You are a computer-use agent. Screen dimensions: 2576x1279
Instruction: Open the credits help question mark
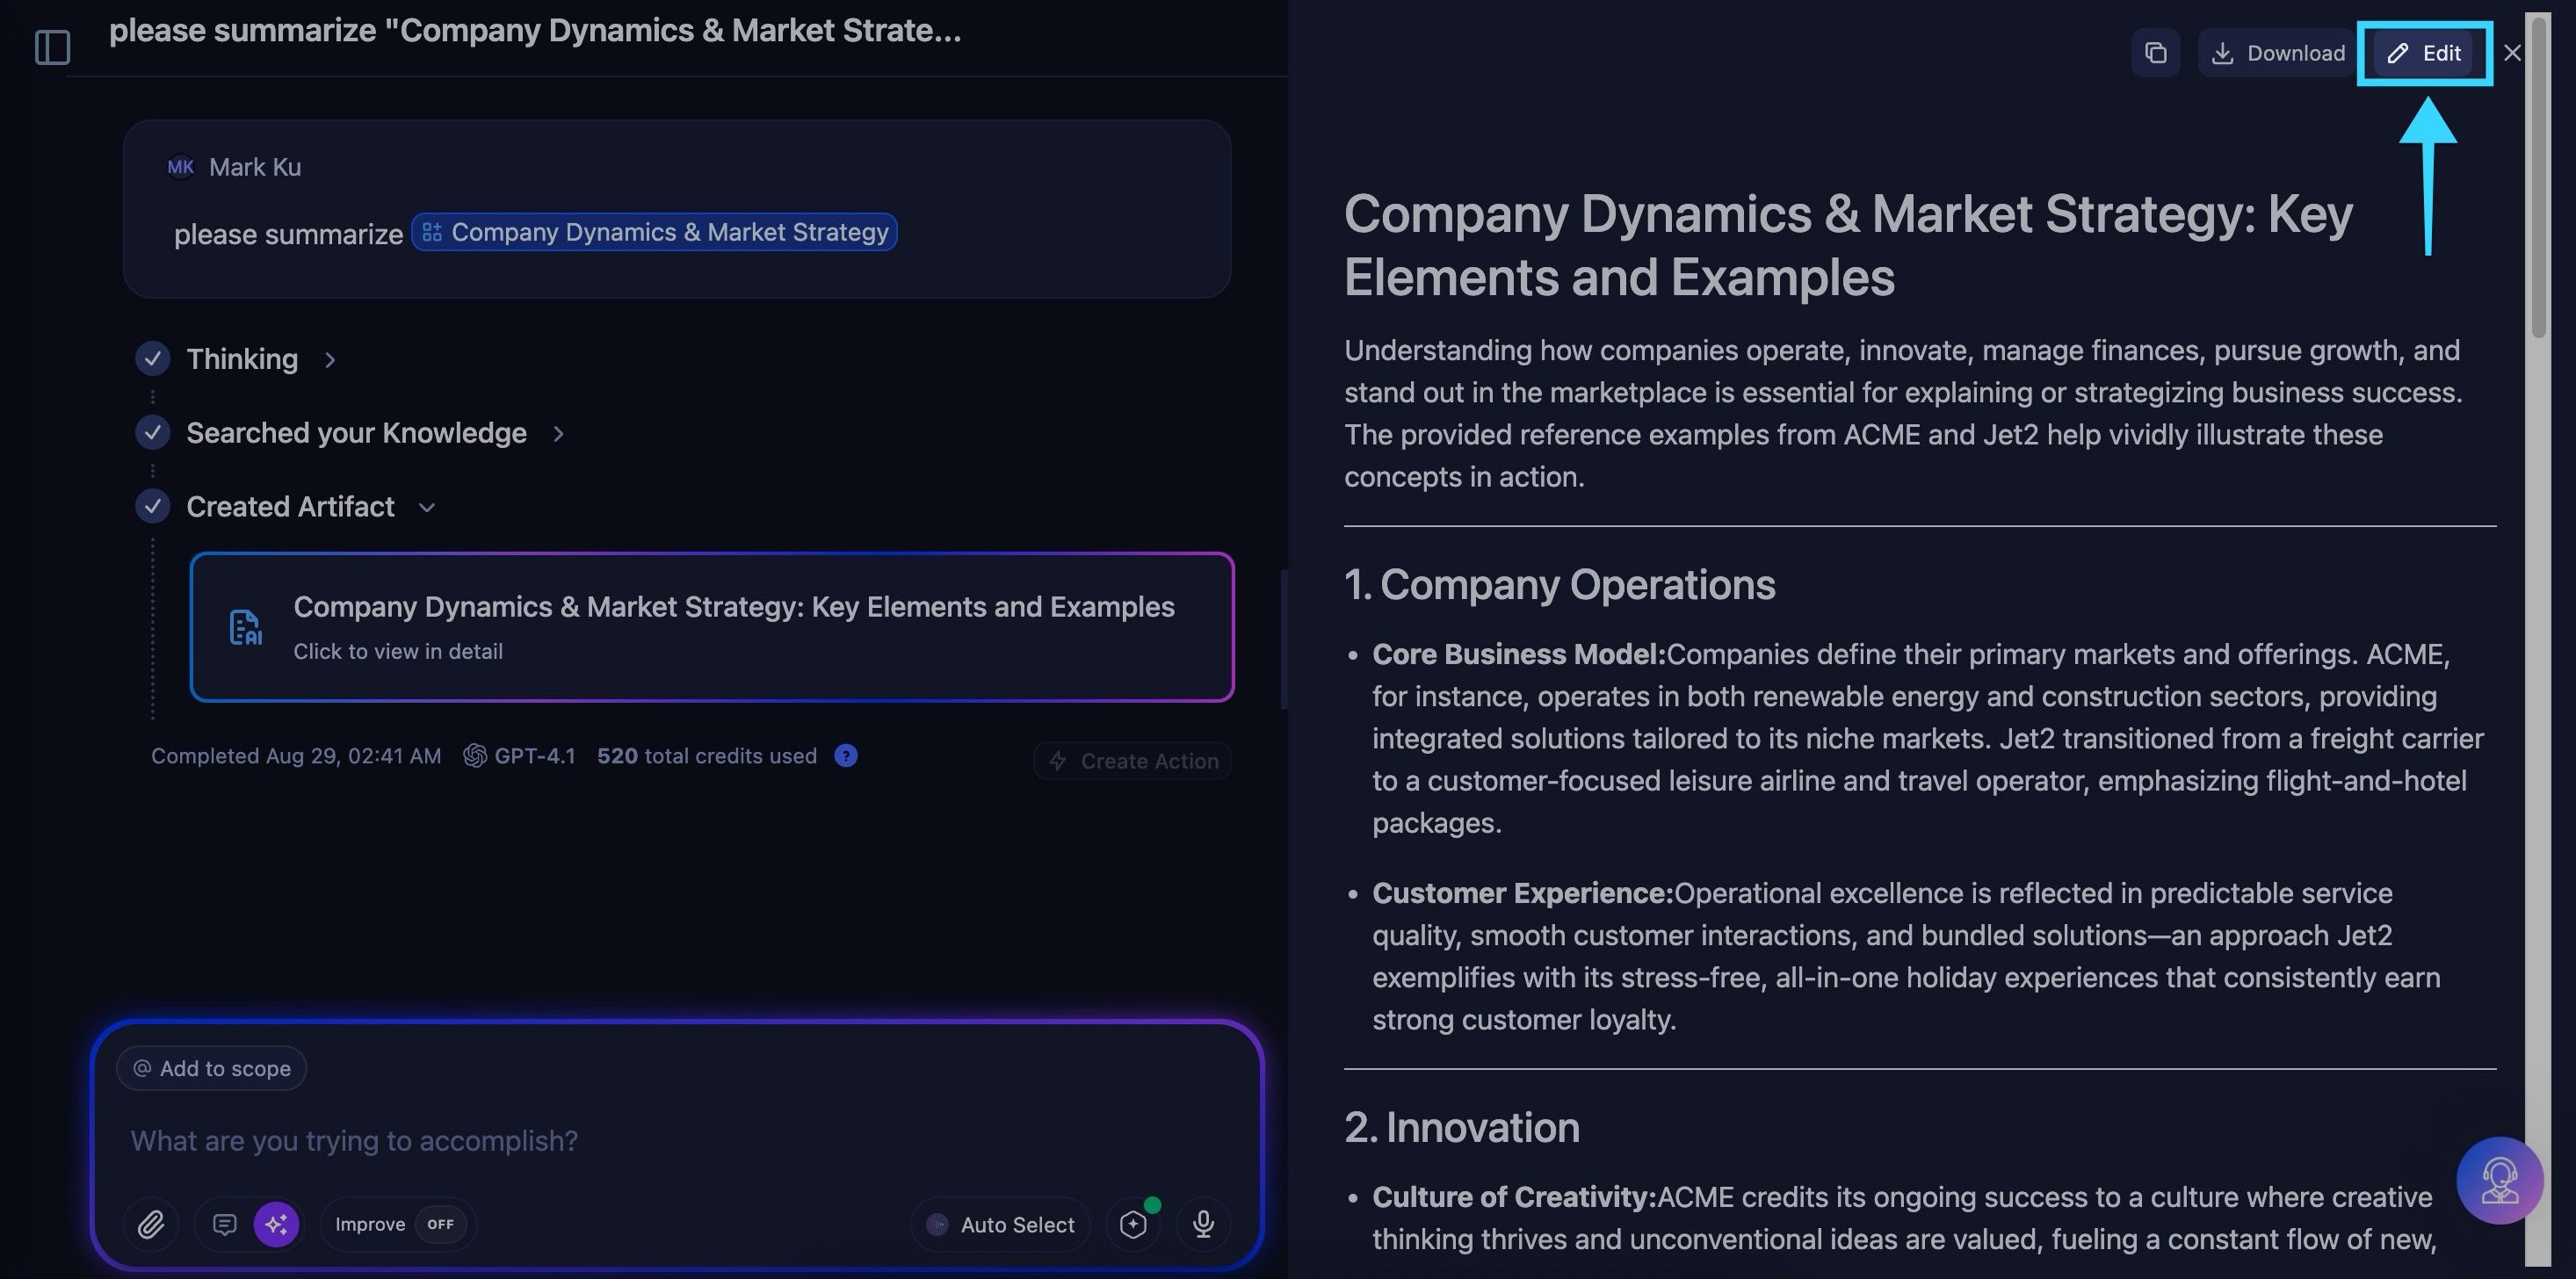click(x=846, y=756)
